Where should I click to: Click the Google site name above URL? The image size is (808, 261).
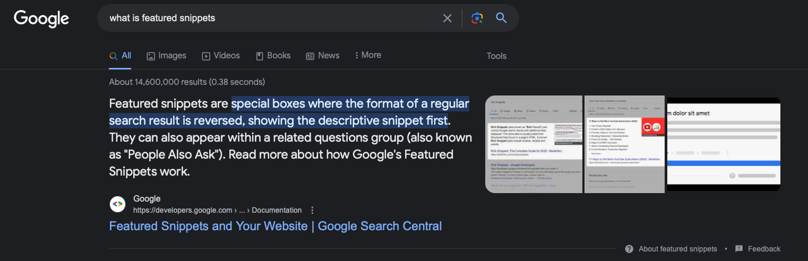[x=147, y=199]
